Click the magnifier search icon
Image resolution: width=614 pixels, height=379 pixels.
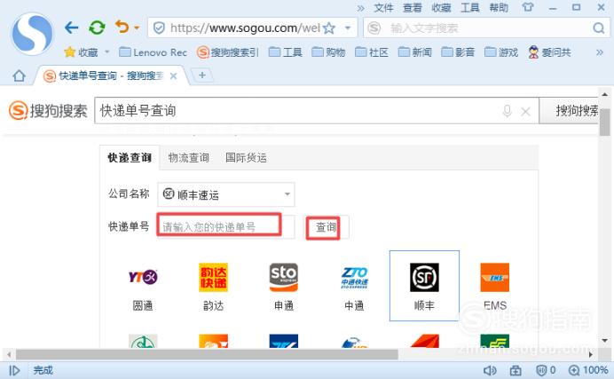tap(598, 28)
